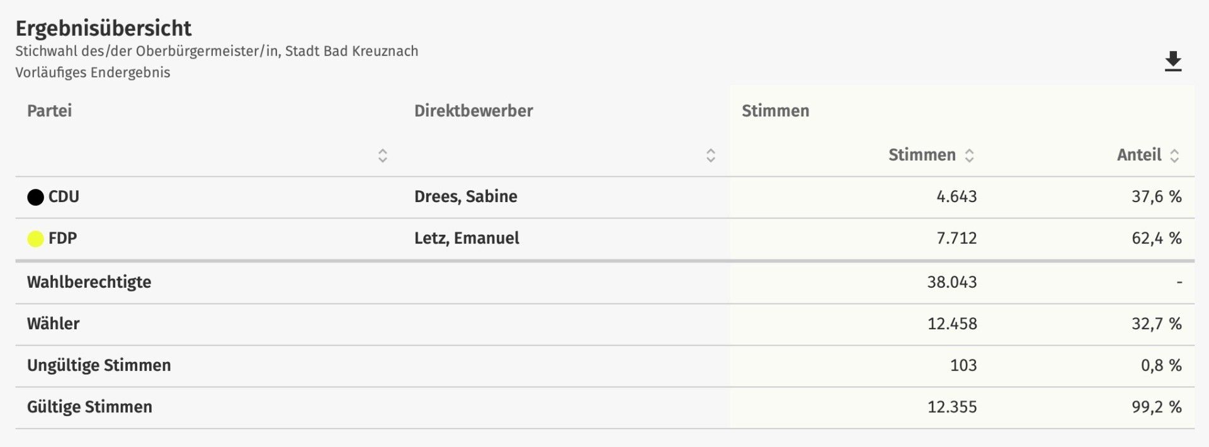Download the election results table

click(x=1172, y=61)
